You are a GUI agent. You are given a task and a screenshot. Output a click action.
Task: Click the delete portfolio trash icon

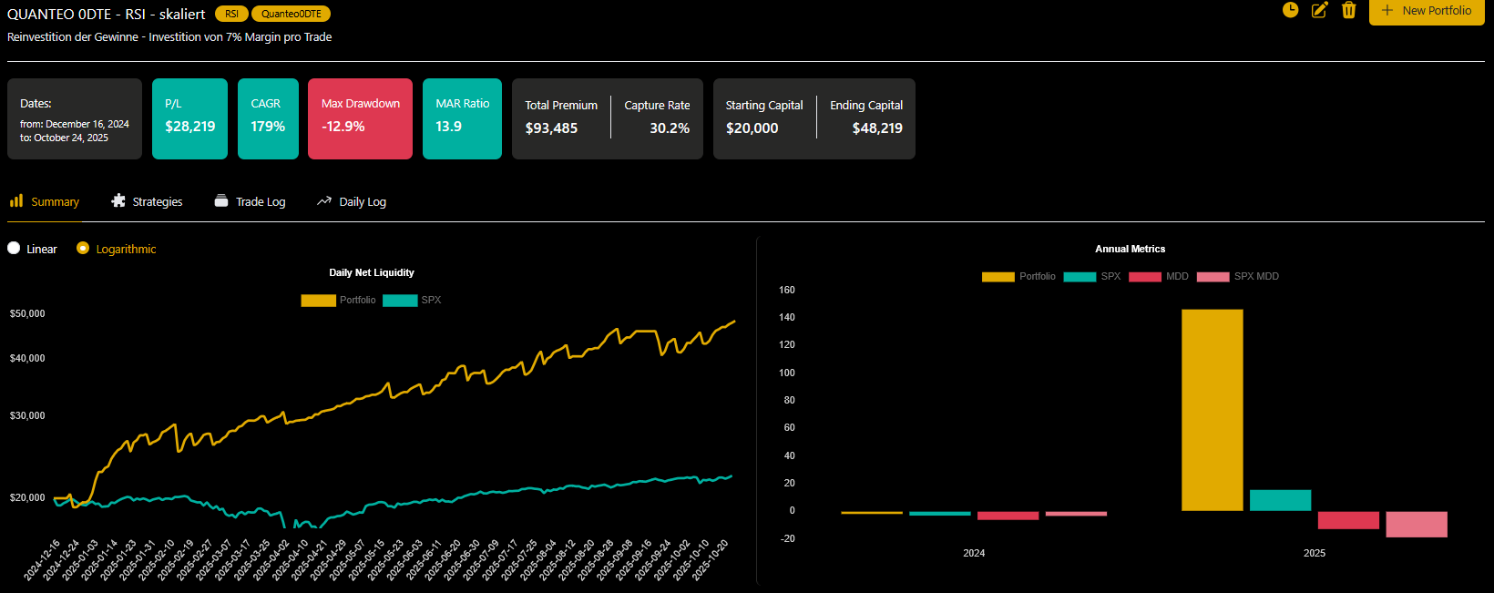tap(1349, 10)
